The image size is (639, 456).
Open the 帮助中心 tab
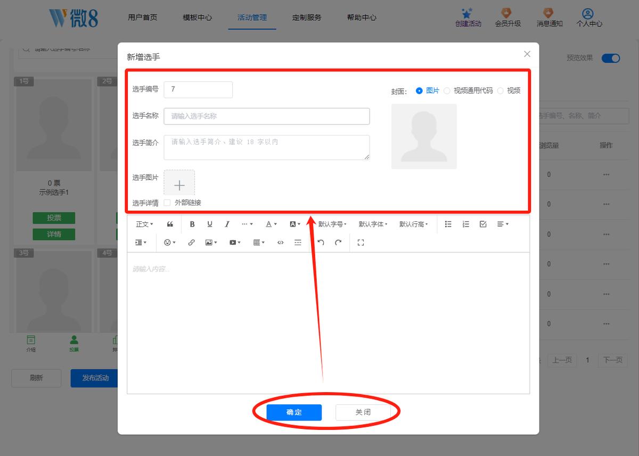pos(362,18)
